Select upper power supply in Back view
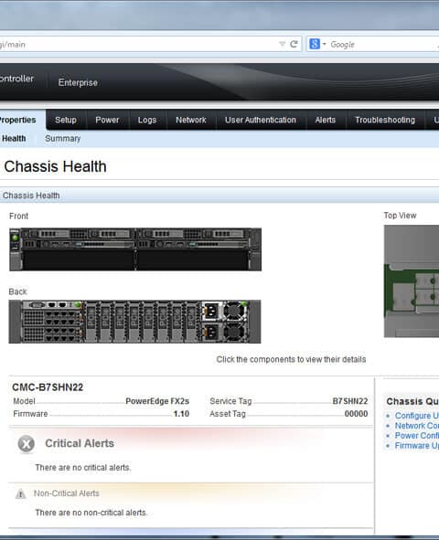 224,311
